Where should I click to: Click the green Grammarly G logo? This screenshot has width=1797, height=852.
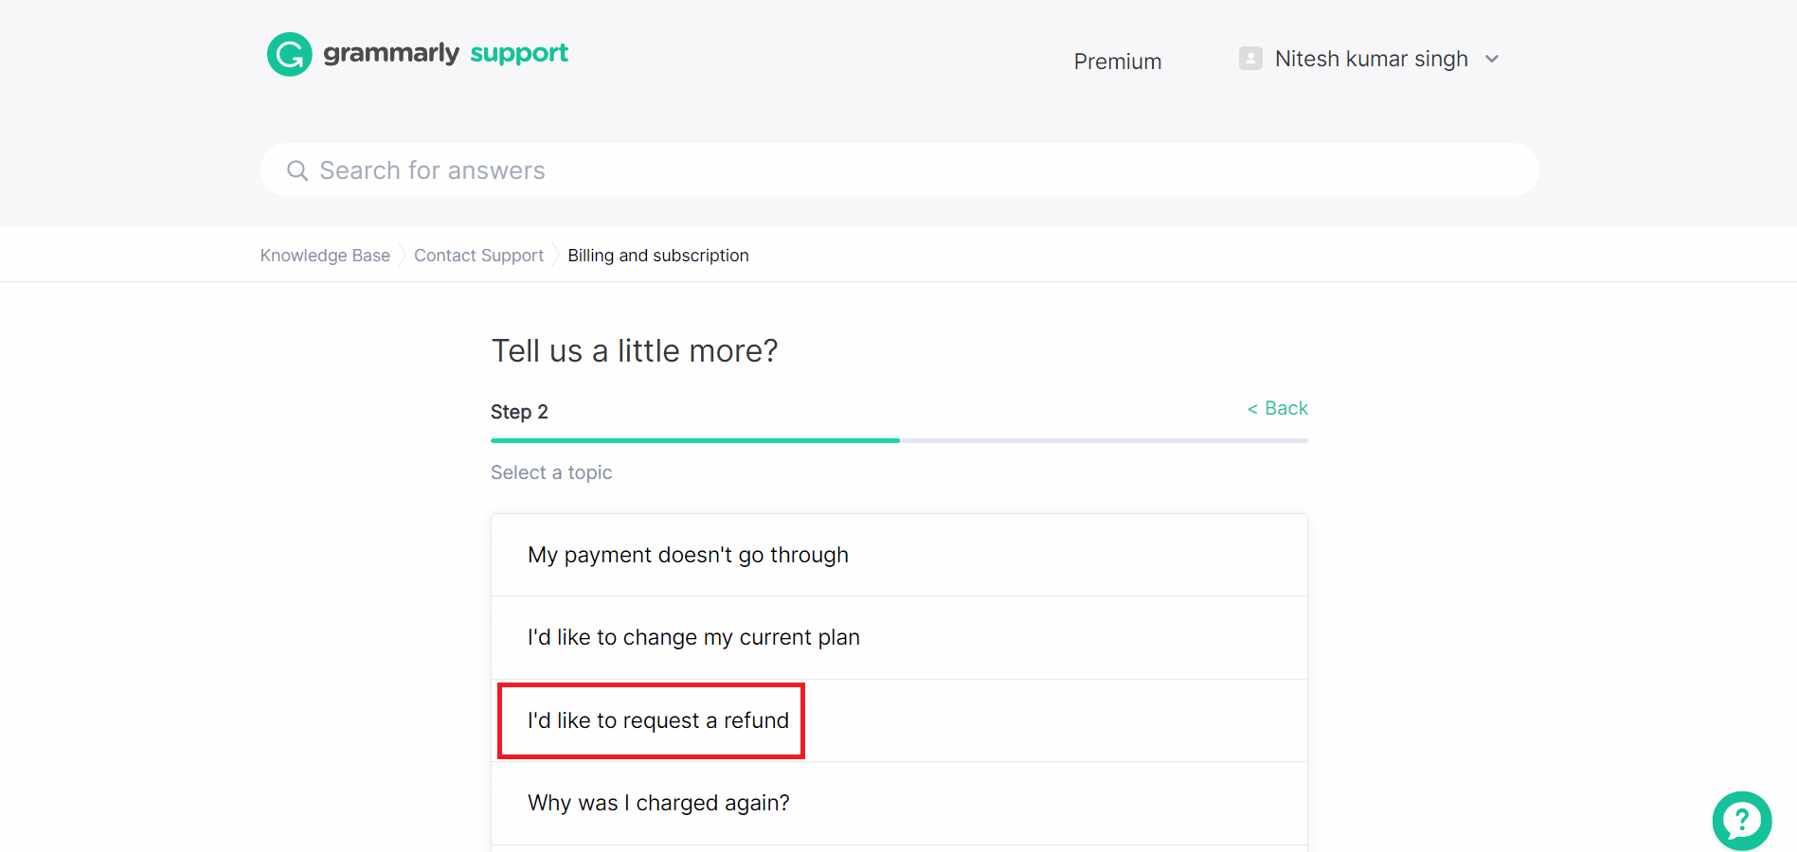click(290, 54)
